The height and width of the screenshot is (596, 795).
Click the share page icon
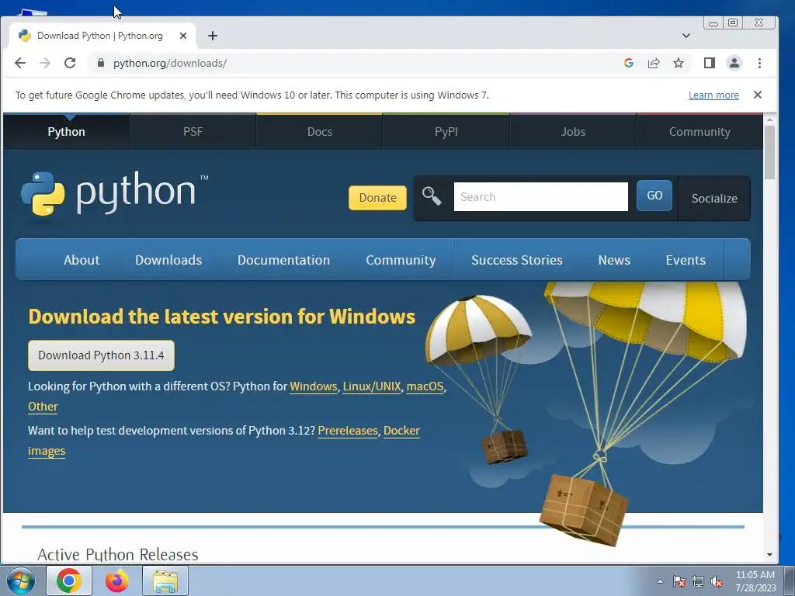(x=654, y=63)
